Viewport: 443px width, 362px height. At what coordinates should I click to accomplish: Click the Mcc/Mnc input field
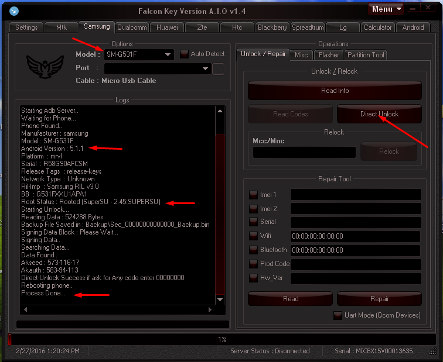tap(304, 152)
